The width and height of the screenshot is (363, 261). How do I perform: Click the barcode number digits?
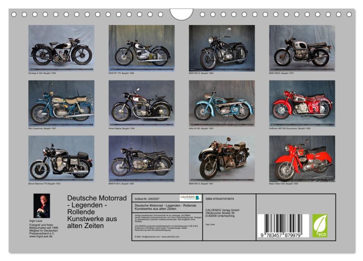point(280,235)
